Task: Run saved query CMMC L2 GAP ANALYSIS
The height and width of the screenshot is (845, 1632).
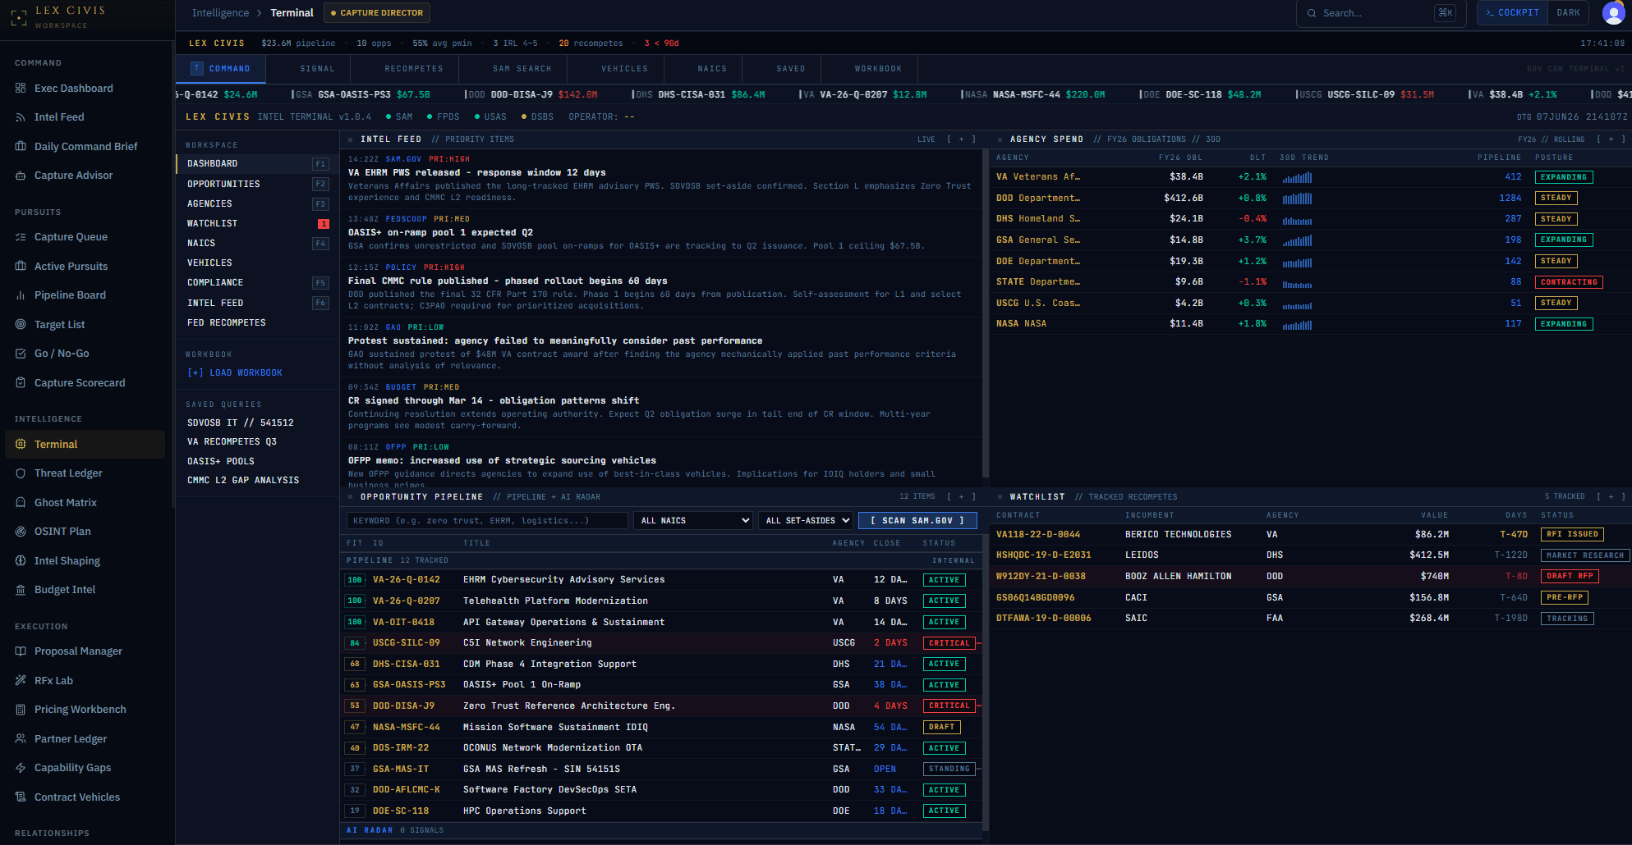Action: coord(243,481)
